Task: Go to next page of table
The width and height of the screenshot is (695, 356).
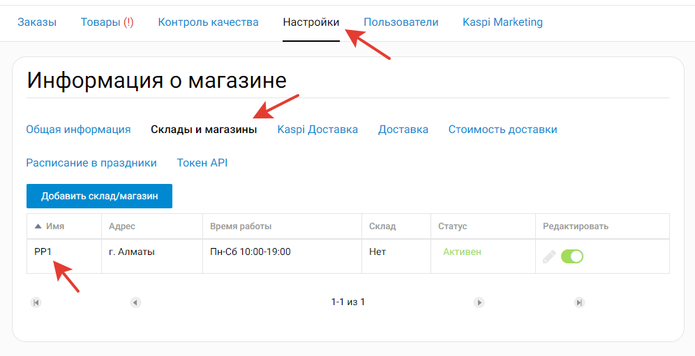Action: pyautogui.click(x=479, y=302)
